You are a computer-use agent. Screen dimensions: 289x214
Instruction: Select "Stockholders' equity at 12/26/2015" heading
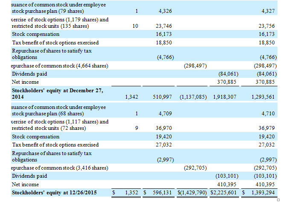point(54,193)
